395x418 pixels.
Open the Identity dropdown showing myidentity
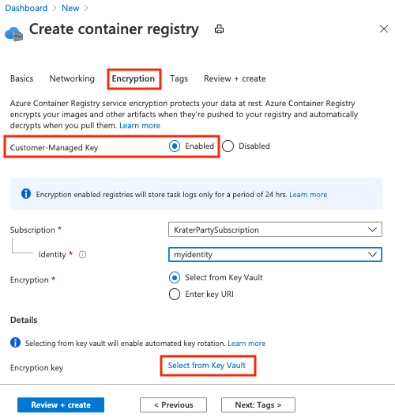tap(275, 254)
